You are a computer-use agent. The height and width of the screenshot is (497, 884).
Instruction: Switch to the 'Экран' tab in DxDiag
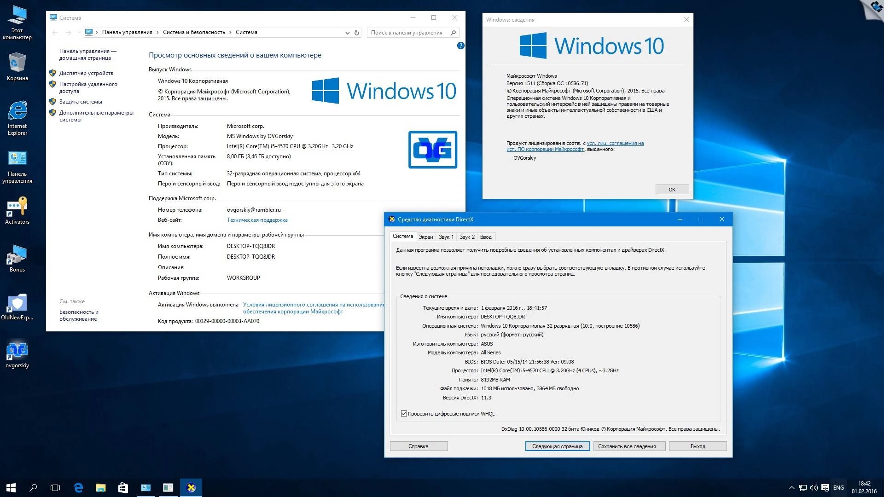pos(425,237)
